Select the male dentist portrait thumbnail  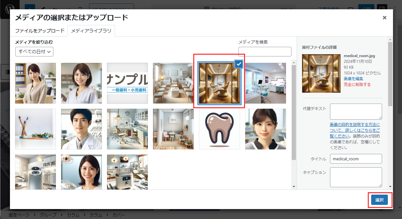pyautogui.click(x=81, y=129)
